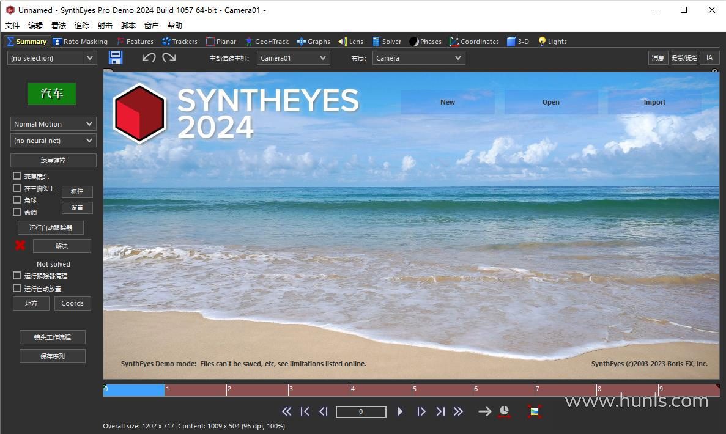The width and height of the screenshot is (726, 434).
Task: Open the Features room
Action: point(135,42)
